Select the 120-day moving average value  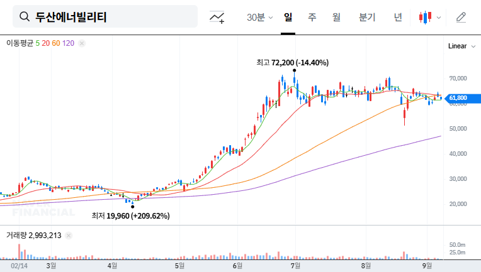[x=68, y=43]
